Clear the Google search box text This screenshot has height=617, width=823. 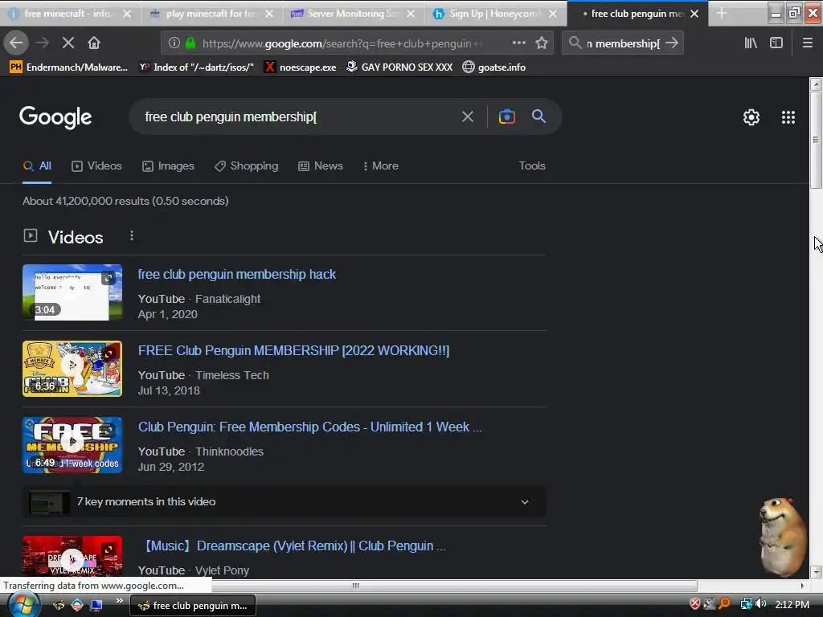(467, 116)
